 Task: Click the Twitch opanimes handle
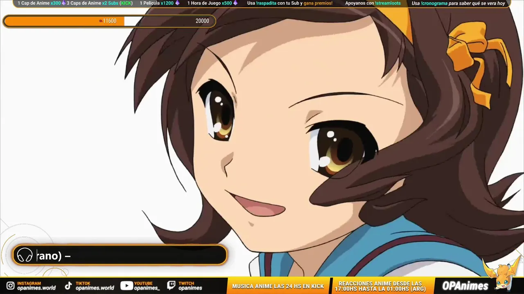(190, 288)
